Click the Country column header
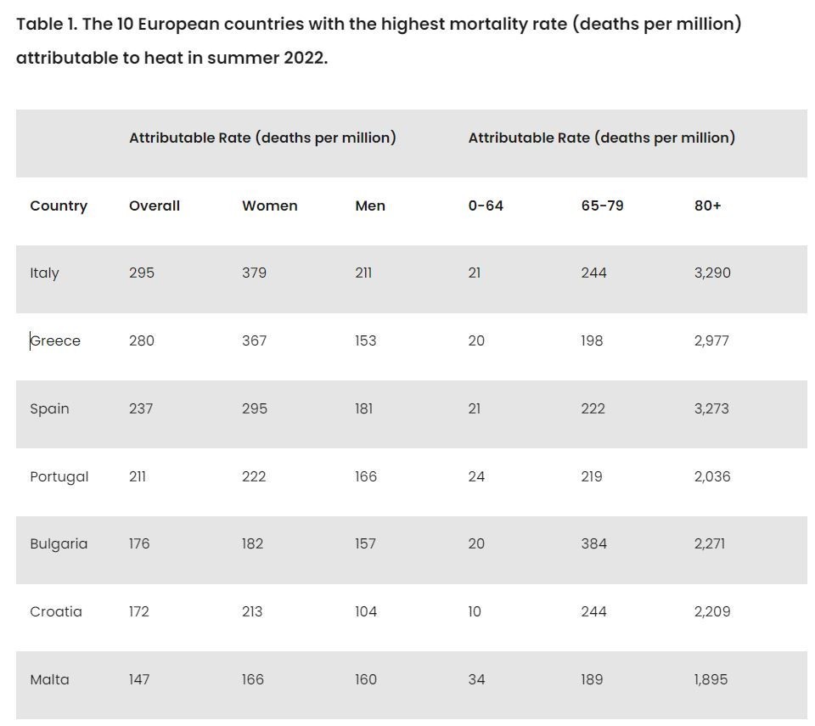This screenshot has width=815, height=726. [59, 205]
